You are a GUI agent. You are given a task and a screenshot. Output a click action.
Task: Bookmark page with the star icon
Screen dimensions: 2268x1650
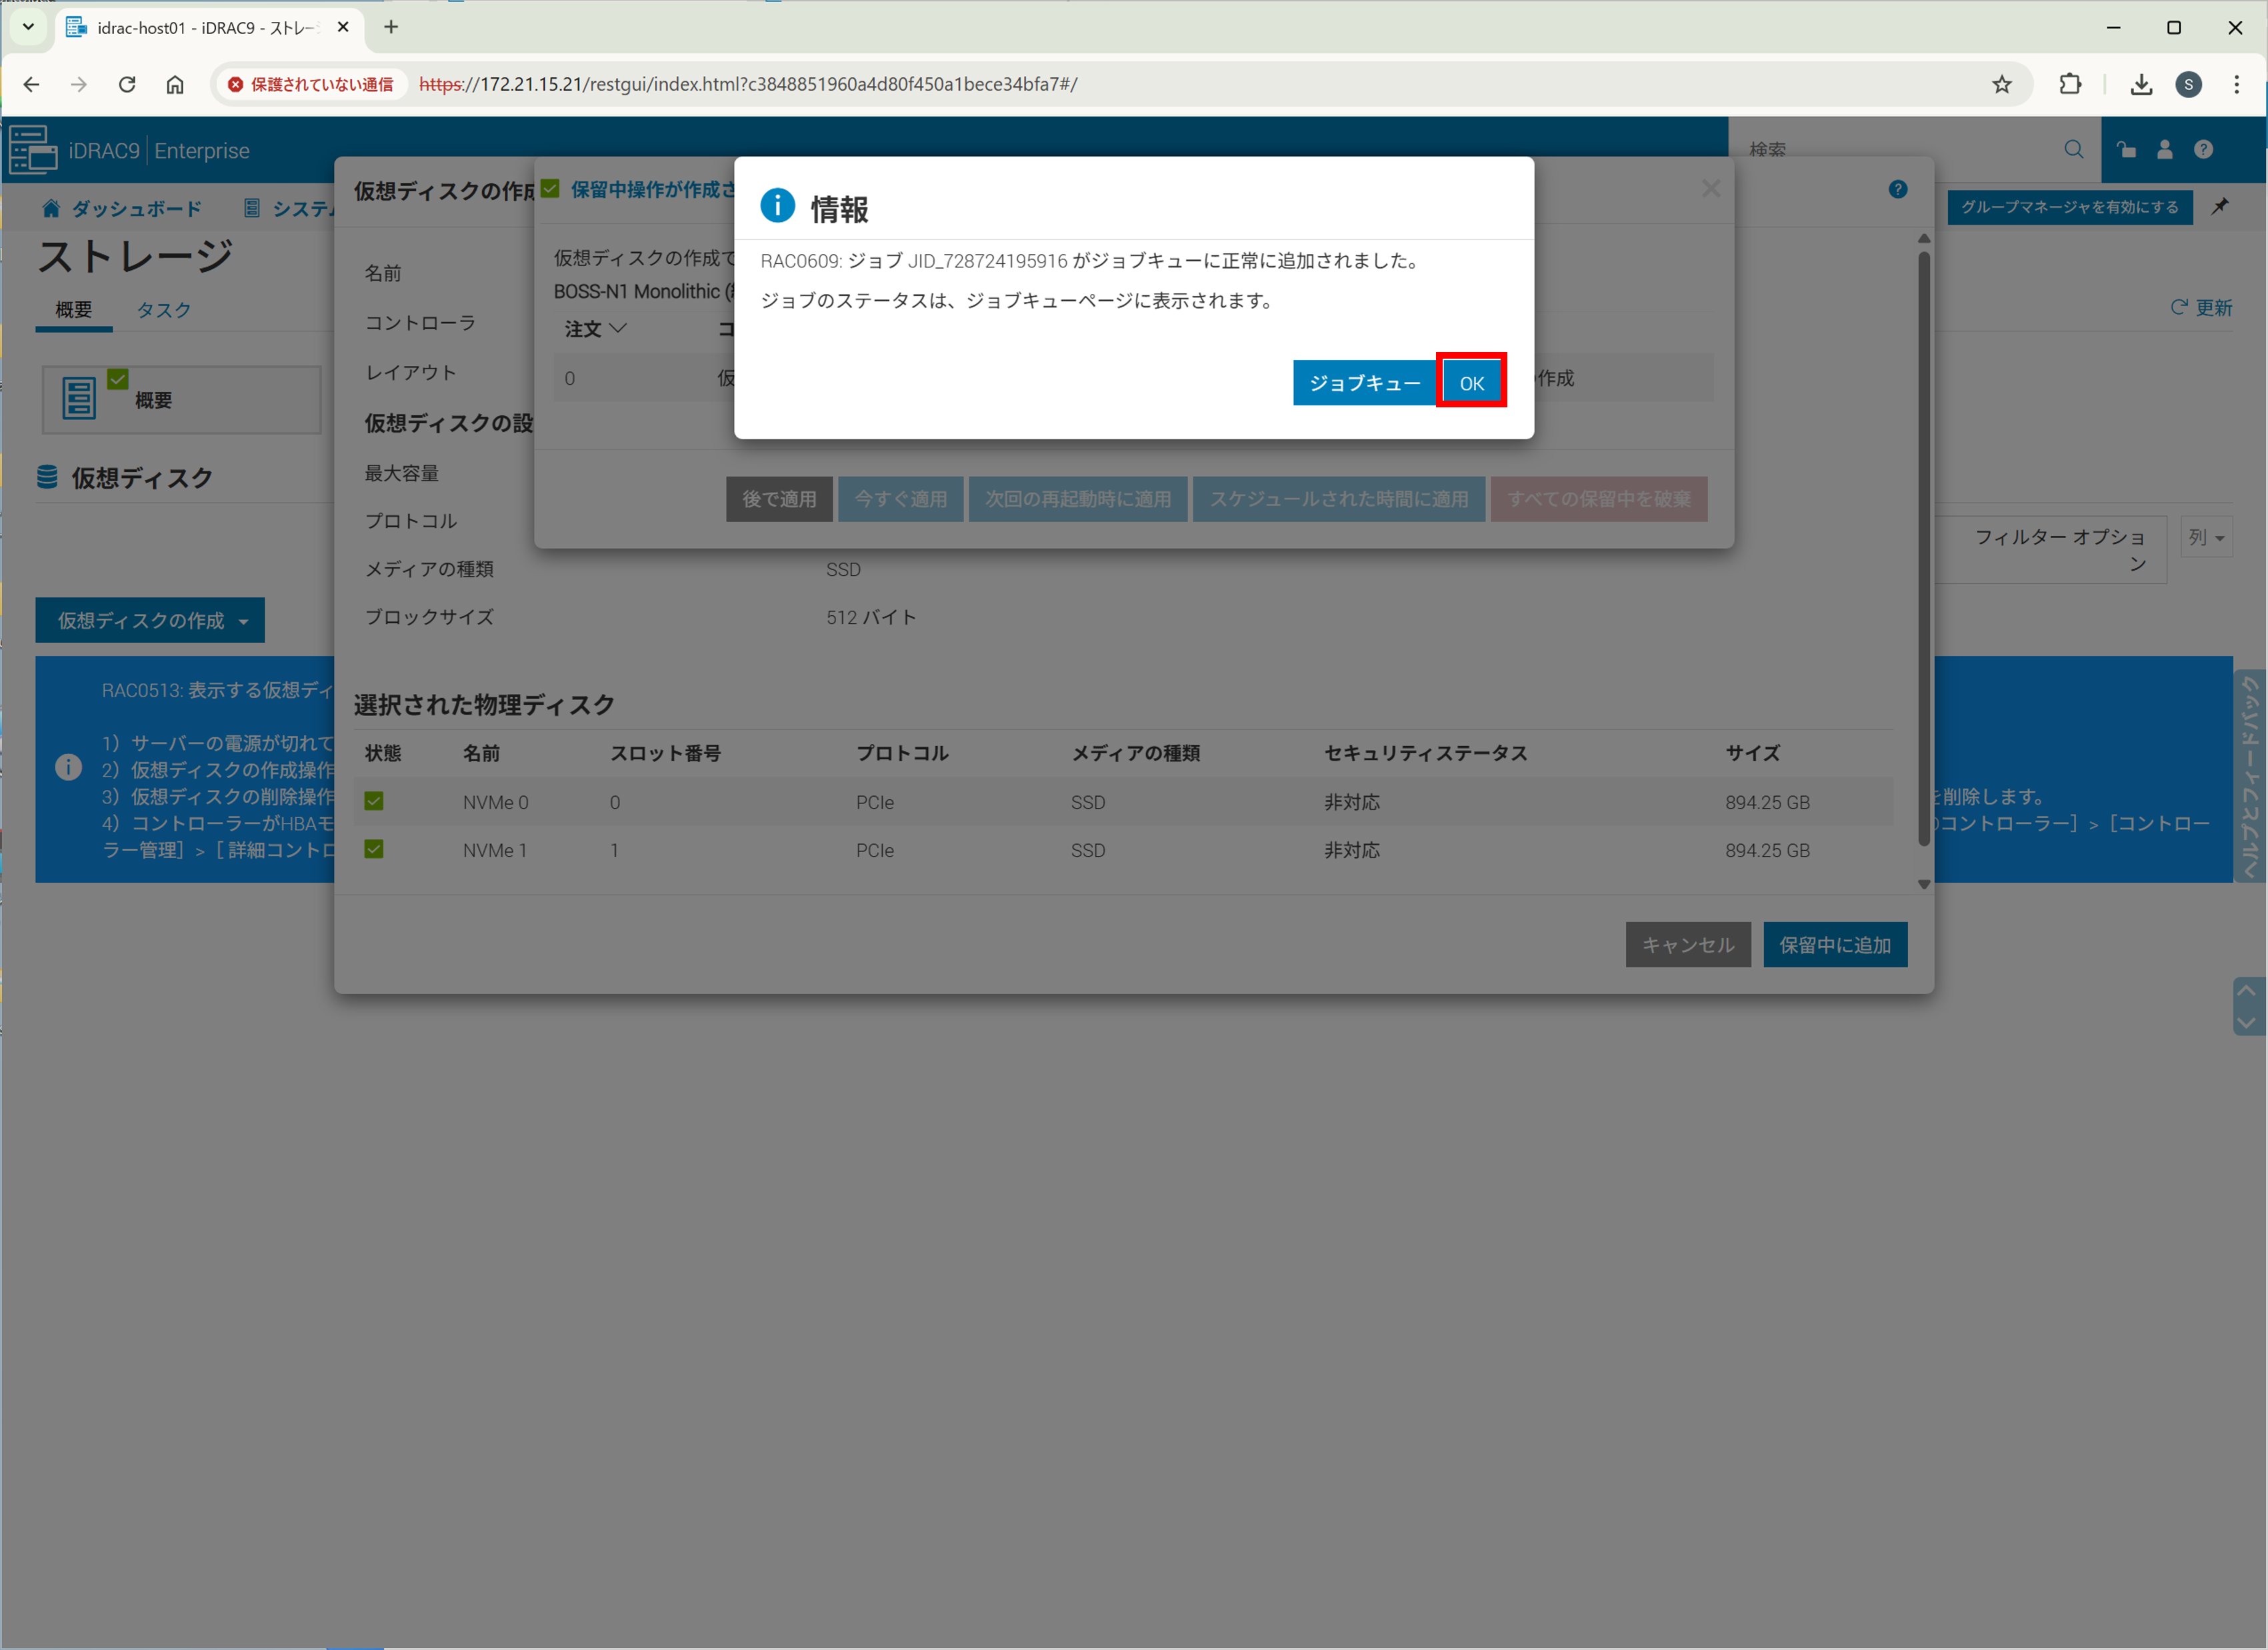(2001, 85)
